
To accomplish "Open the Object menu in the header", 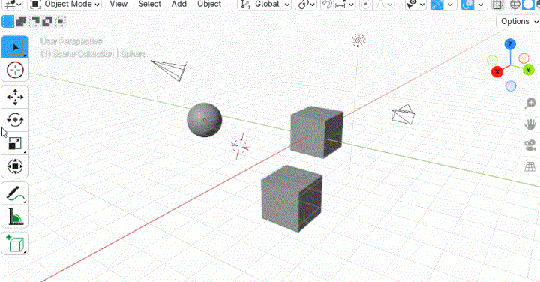I will click(209, 4).
